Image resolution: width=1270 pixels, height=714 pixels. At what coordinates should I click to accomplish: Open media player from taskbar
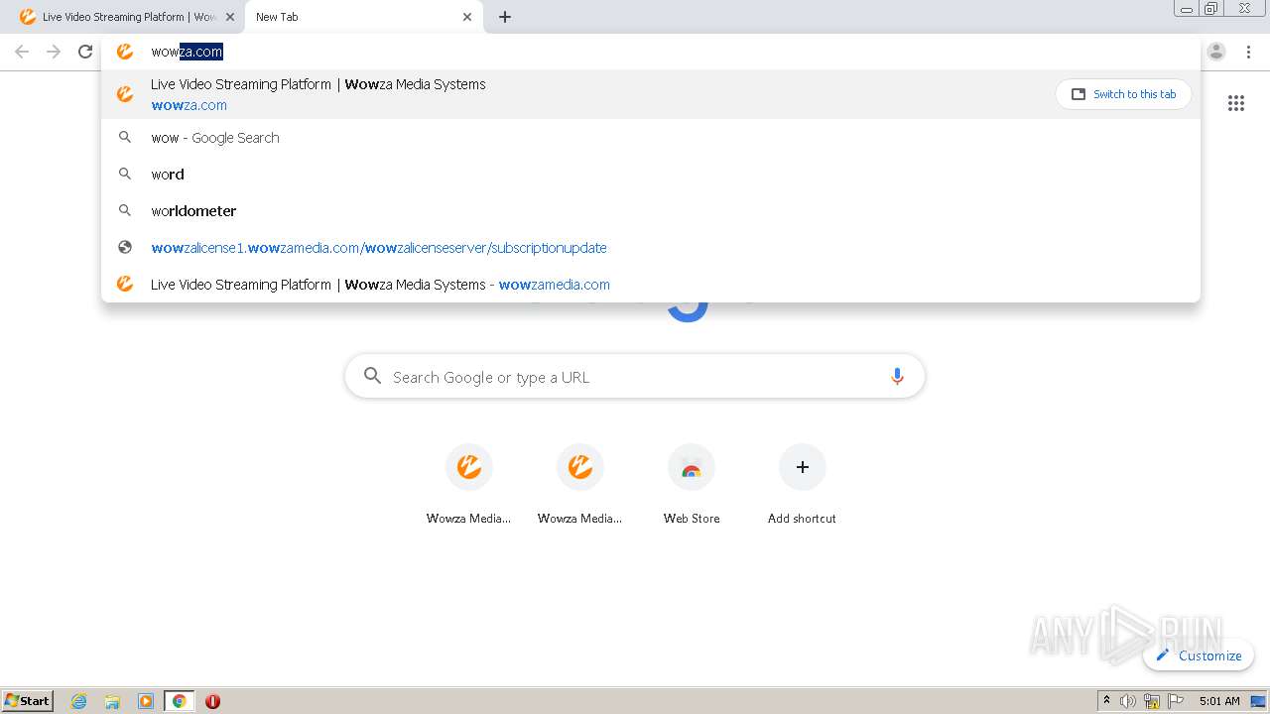146,701
